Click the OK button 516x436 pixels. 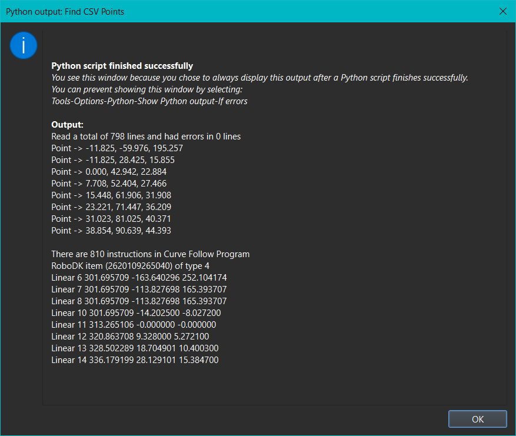(x=477, y=419)
